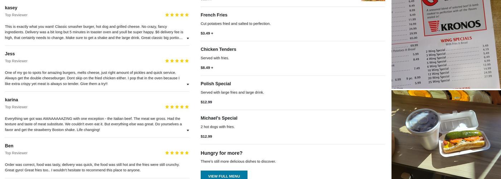Click the reviewer name karina

coord(11,100)
